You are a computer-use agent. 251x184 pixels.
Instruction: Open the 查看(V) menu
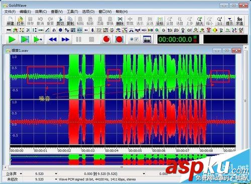(x=57, y=12)
